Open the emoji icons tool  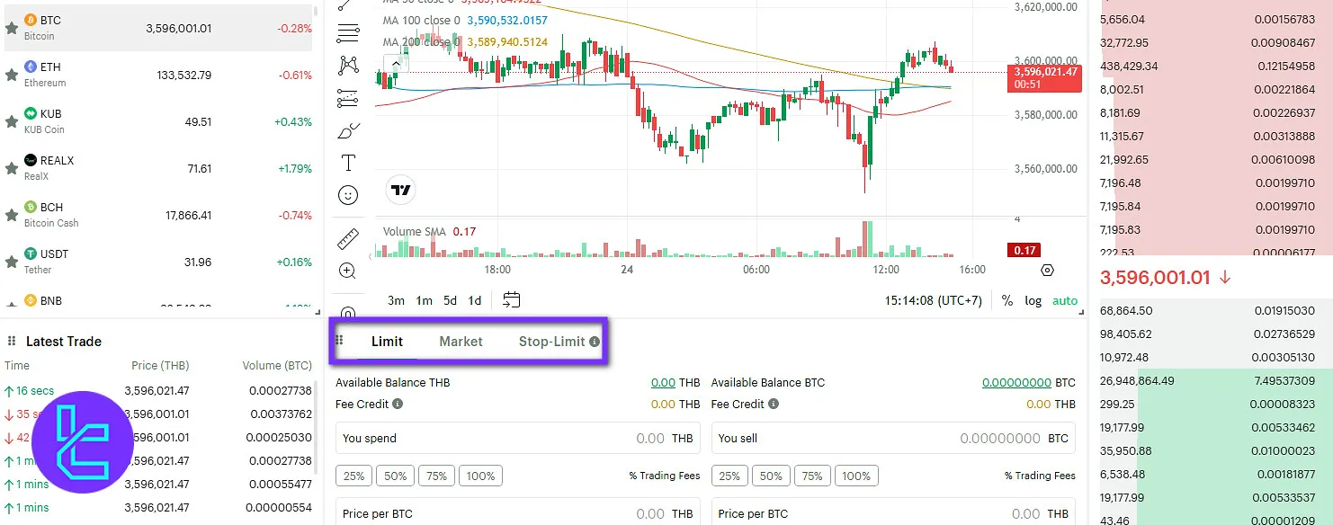[x=347, y=195]
